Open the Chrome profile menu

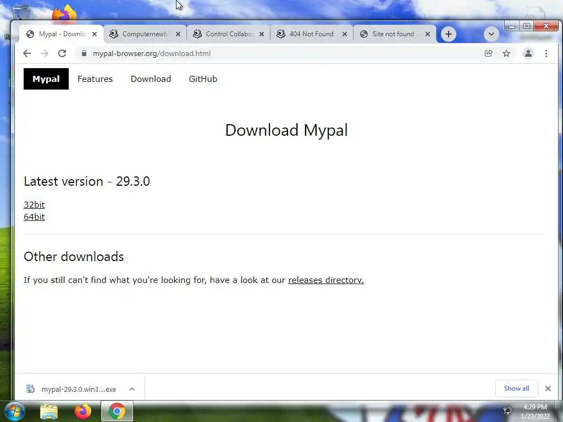tap(528, 53)
